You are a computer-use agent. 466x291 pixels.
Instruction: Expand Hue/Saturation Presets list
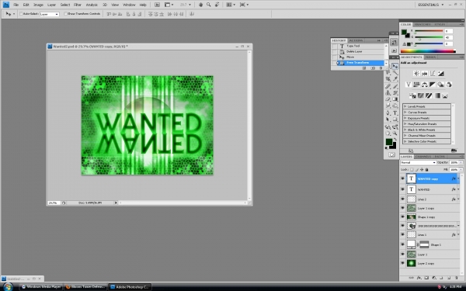(x=405, y=124)
